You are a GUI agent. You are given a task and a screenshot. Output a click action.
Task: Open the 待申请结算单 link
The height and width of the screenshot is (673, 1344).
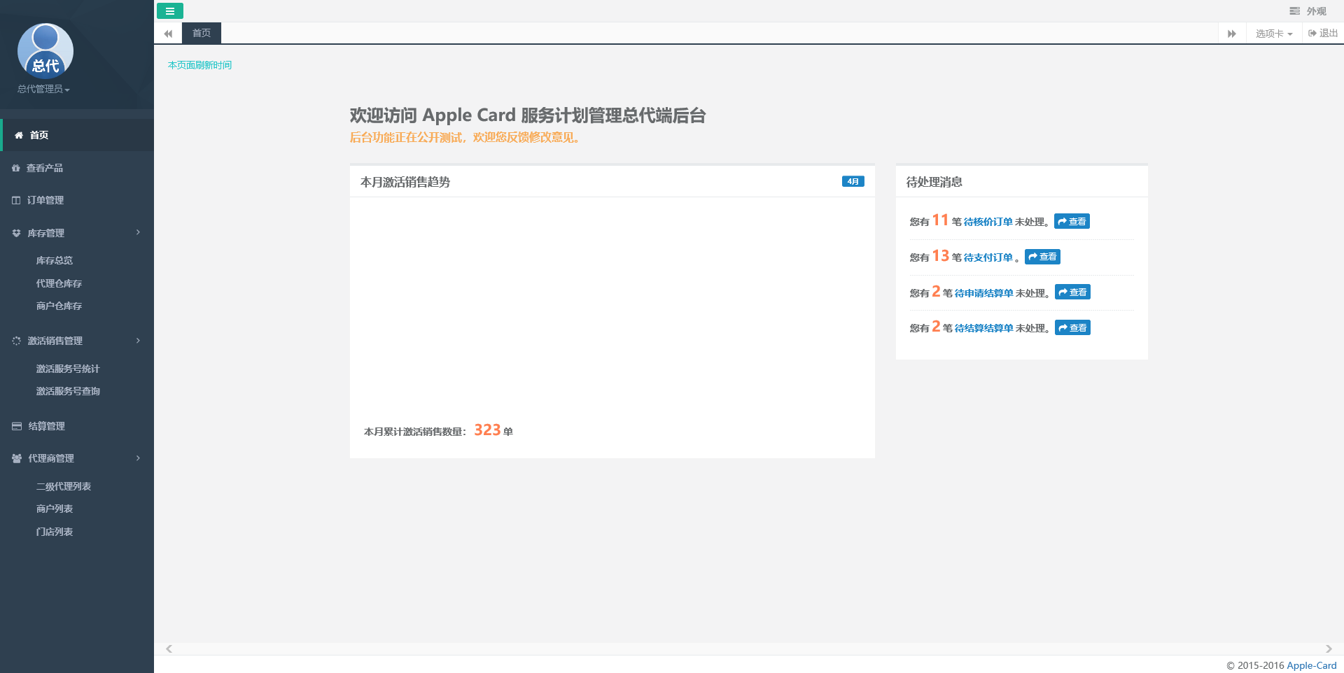(x=983, y=293)
